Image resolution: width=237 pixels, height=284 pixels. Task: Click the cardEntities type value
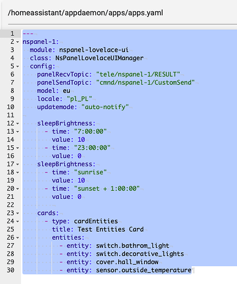(x=96, y=221)
